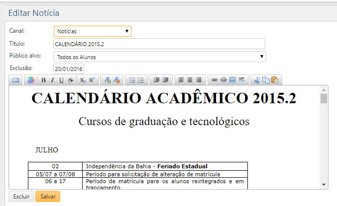Decrease paragraph indent

(x=165, y=80)
